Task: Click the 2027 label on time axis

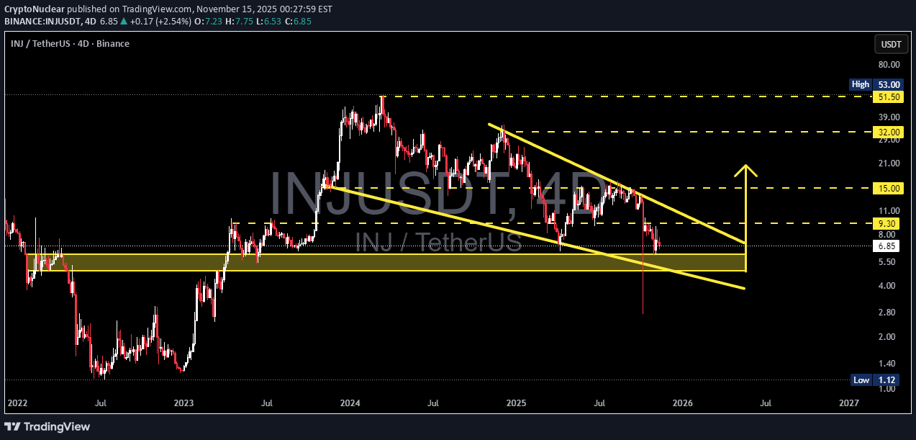Action: pyautogui.click(x=849, y=404)
